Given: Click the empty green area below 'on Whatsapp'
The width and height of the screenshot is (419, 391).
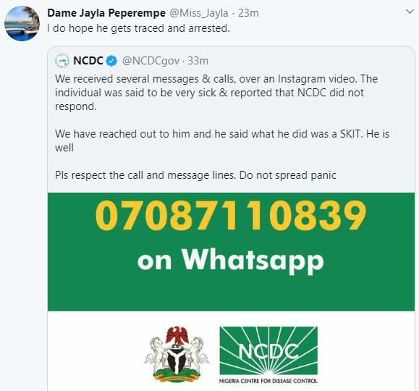Looking at the screenshot, I should coord(231,294).
